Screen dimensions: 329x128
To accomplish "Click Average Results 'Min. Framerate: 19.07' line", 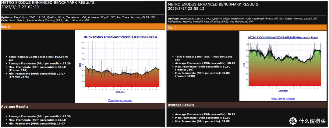I will click(37, 124).
